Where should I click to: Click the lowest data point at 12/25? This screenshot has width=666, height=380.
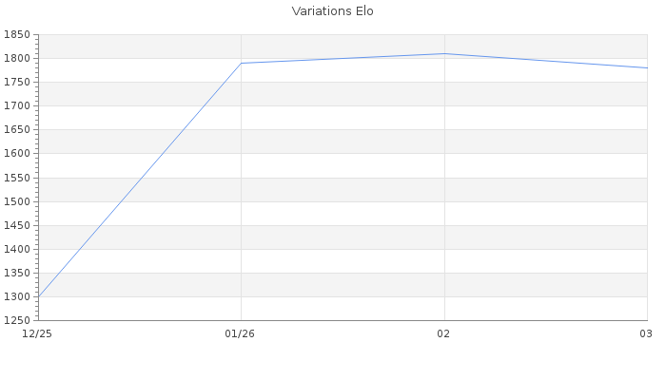pyautogui.click(x=39, y=296)
